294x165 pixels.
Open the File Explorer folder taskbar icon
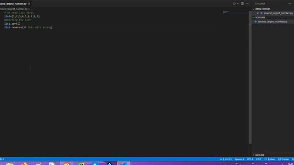point(10,164)
